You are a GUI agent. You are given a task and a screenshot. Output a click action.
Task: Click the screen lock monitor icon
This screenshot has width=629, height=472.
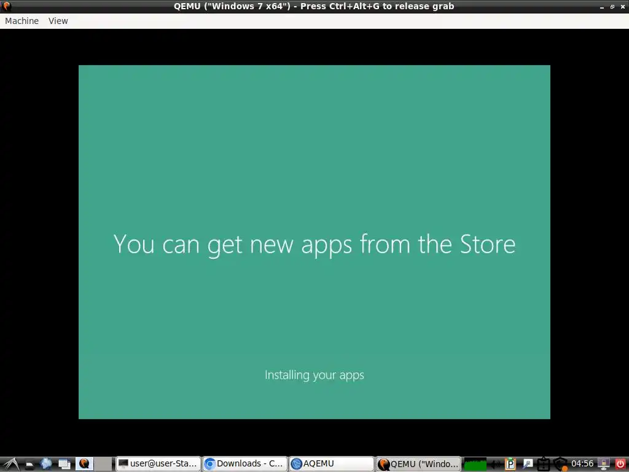pyautogui.click(x=603, y=464)
